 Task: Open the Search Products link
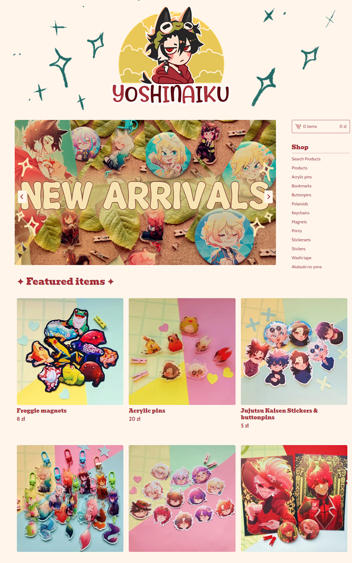(306, 159)
